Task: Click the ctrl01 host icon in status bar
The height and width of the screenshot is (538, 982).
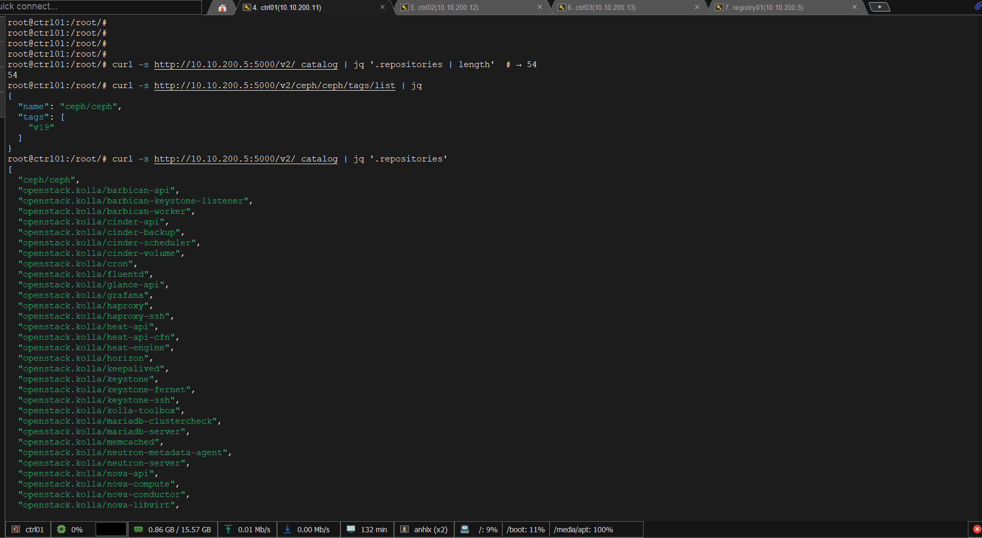Action: pyautogui.click(x=16, y=530)
